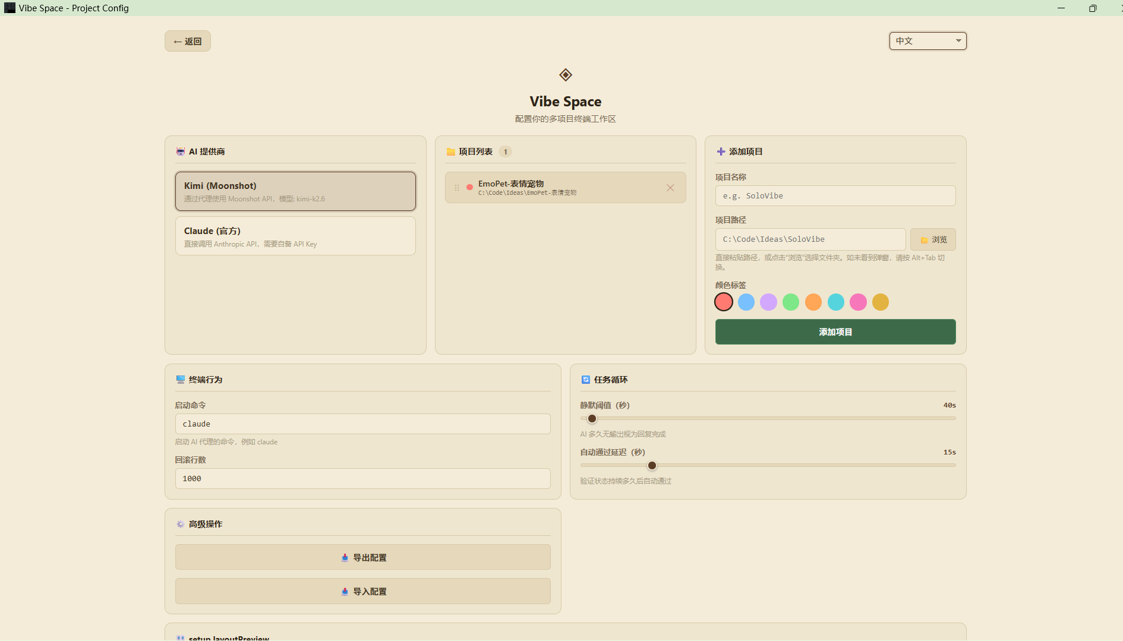Viewport: 1123px width, 641px height.
Task: Focus the 启动命令 claude field
Action: pyautogui.click(x=363, y=424)
